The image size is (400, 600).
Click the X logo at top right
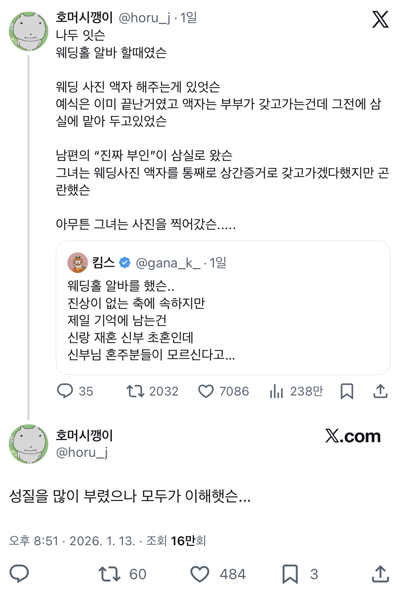point(380,19)
